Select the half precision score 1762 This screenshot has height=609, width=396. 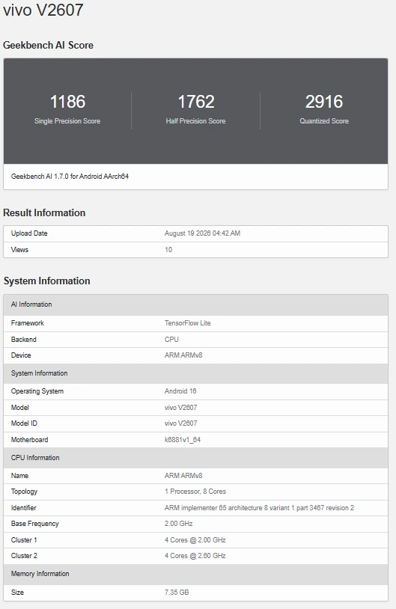tap(196, 102)
